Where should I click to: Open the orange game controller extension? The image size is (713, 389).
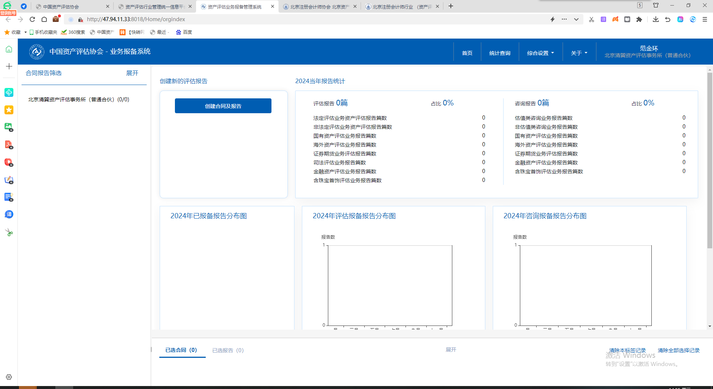coord(615,19)
